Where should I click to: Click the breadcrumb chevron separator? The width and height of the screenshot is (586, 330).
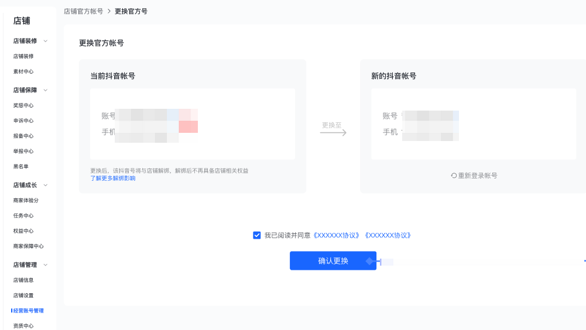(109, 11)
